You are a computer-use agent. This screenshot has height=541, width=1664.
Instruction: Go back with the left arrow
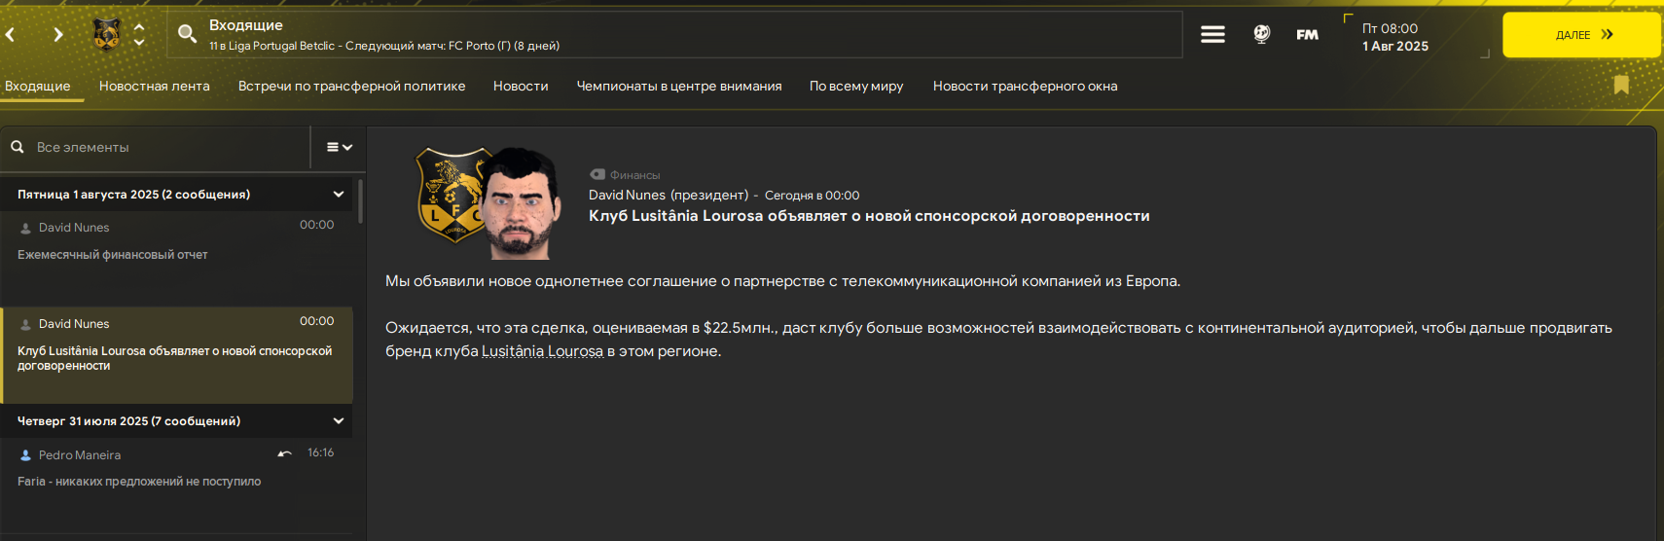[11, 35]
